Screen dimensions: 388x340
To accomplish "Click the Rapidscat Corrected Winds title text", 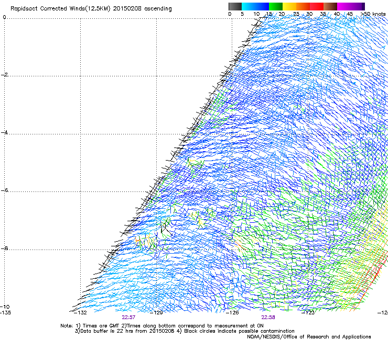I will click(91, 8).
